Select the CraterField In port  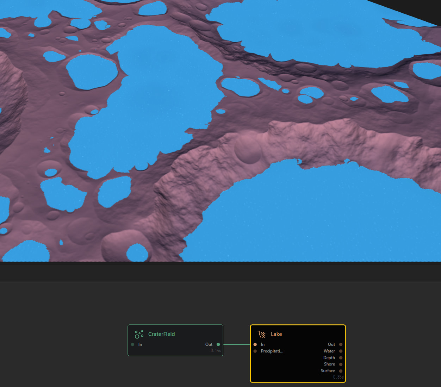[132, 344]
